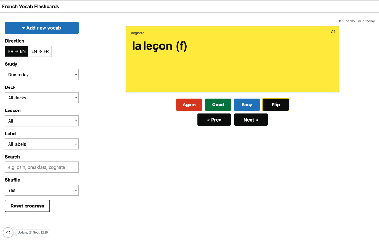Viewport: 379px width, 240px height.
Task: Go to previous card with Prev
Action: point(214,120)
